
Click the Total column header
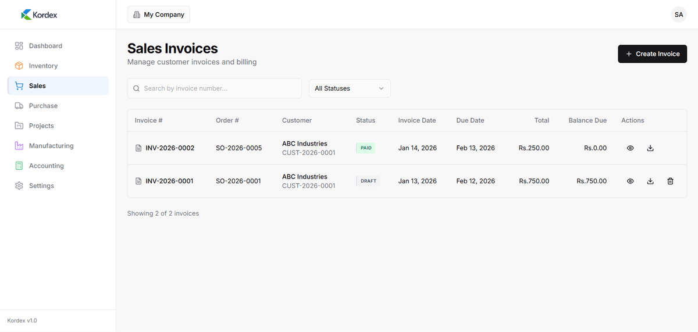pyautogui.click(x=542, y=120)
